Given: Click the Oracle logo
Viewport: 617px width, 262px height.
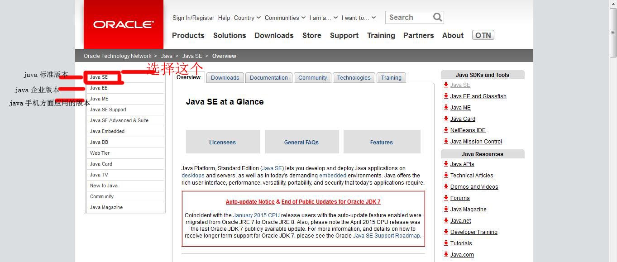Looking at the screenshot, I should 123,25.
